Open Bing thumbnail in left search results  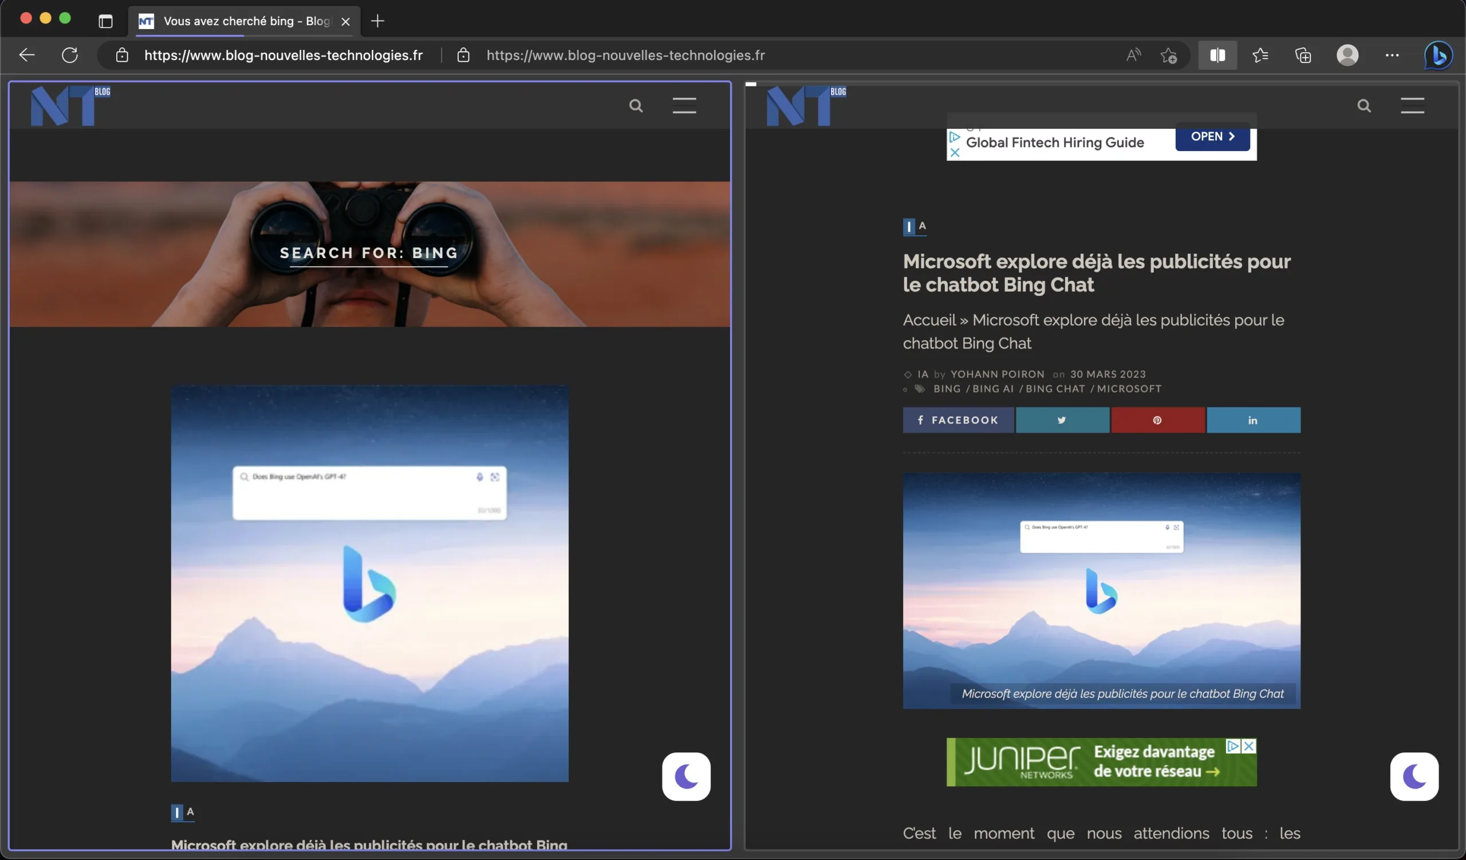pyautogui.click(x=369, y=584)
